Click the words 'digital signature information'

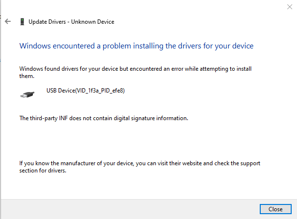[151, 118]
